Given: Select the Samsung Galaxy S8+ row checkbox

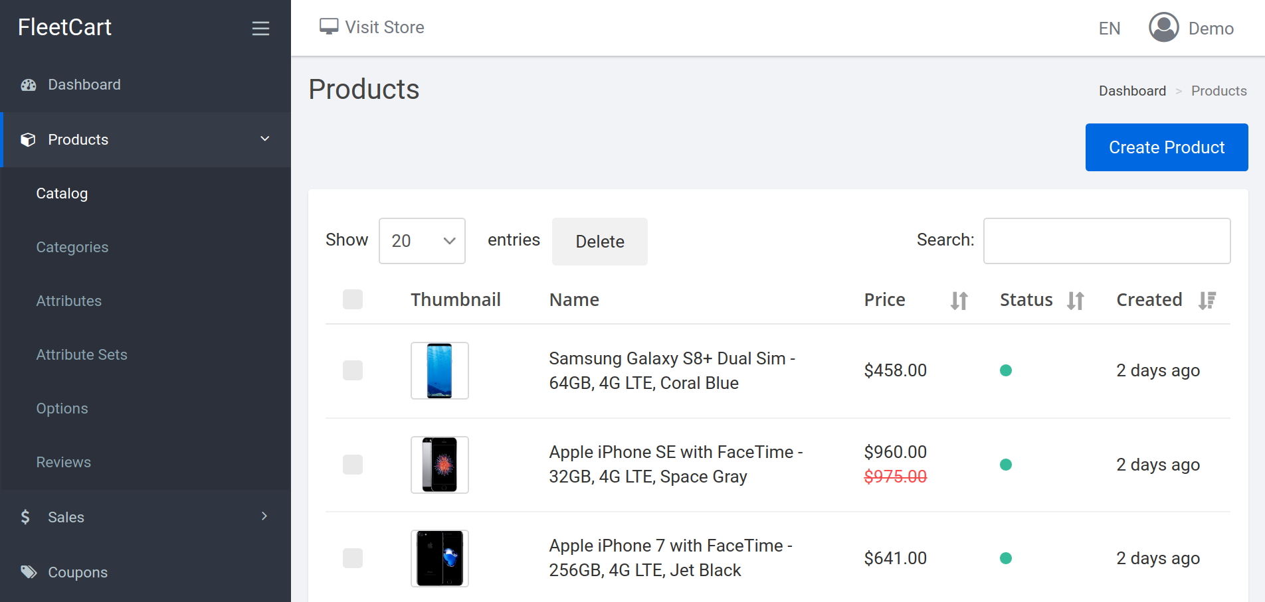Looking at the screenshot, I should tap(353, 370).
